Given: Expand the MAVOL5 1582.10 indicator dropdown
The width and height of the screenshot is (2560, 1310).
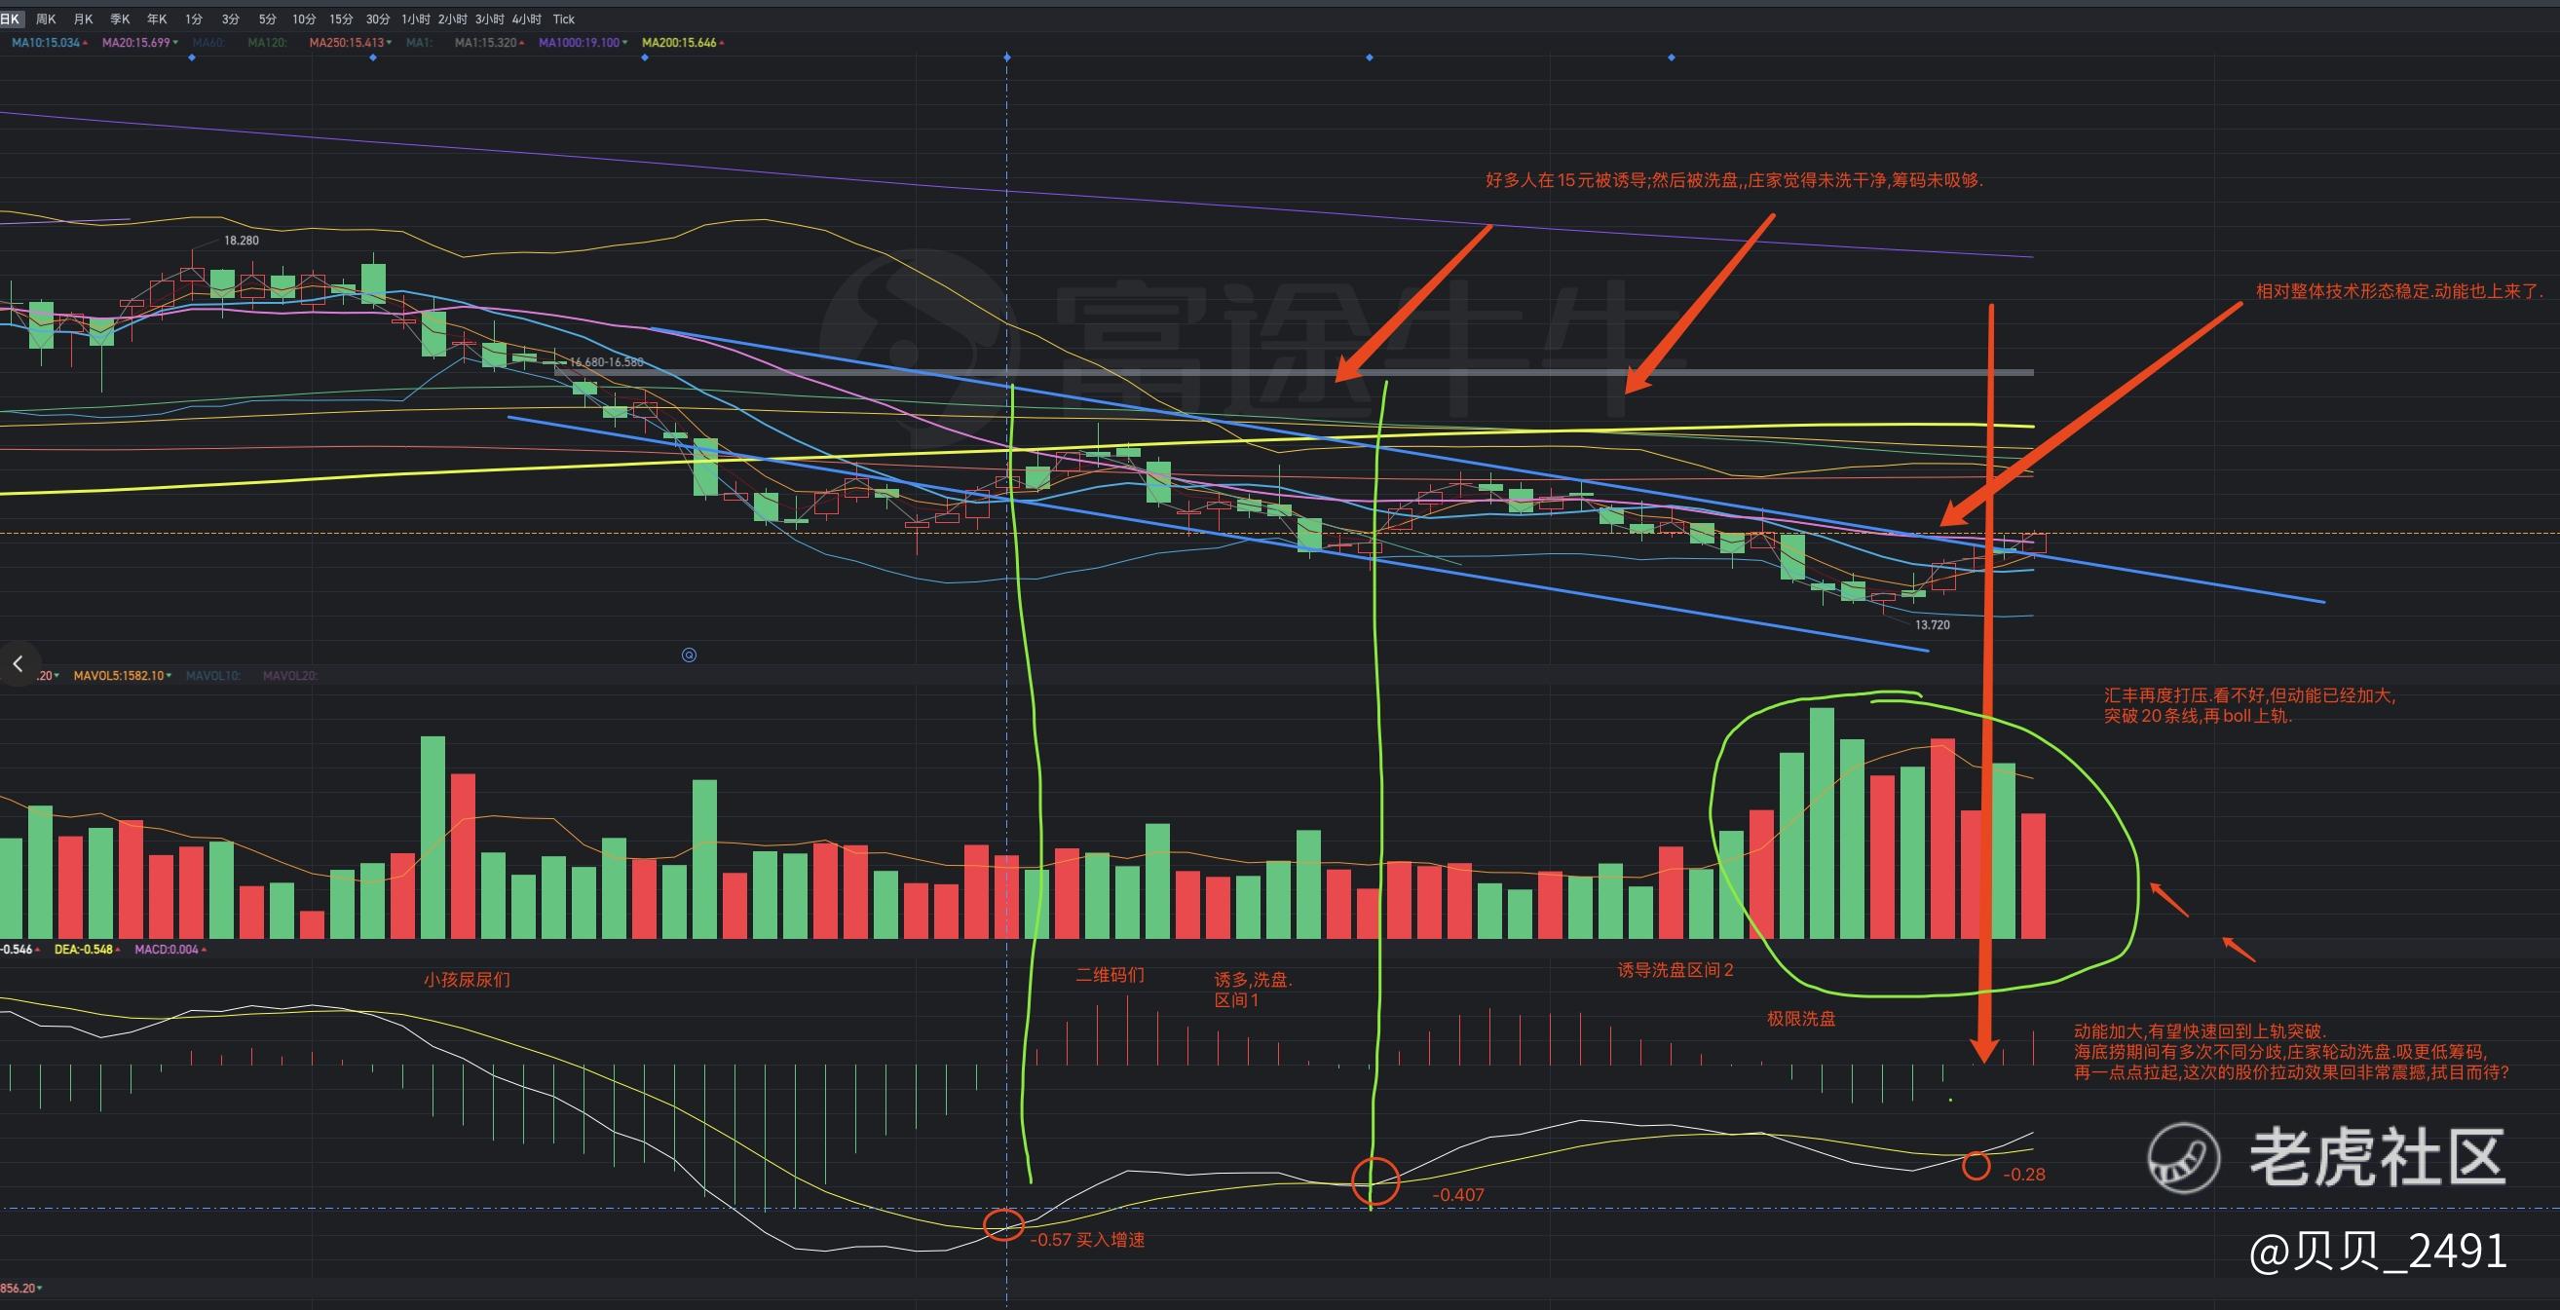Looking at the screenshot, I should click(169, 676).
